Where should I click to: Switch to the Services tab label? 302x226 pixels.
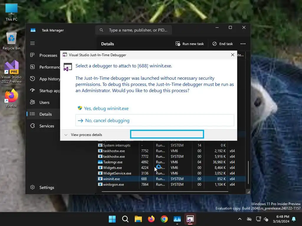pyautogui.click(x=47, y=126)
